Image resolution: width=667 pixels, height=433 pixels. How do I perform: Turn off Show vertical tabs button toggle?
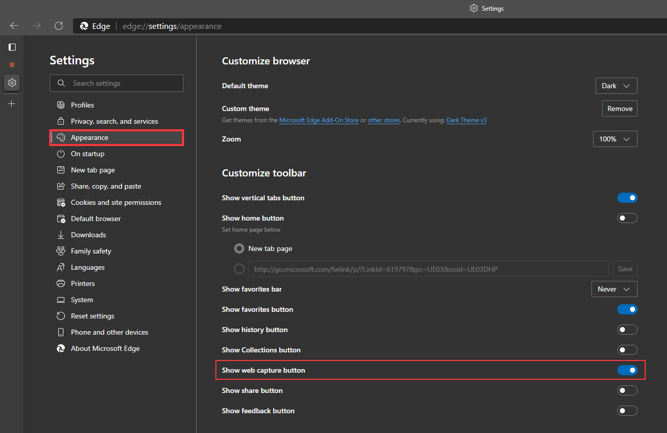[627, 198]
